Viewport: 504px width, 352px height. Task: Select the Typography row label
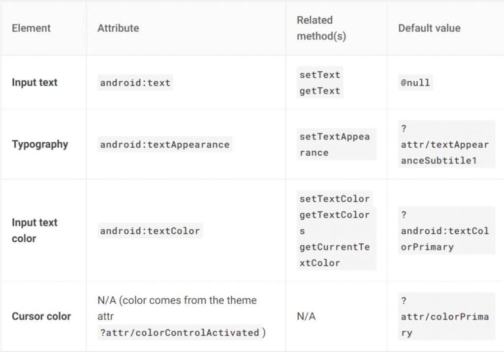(x=40, y=144)
